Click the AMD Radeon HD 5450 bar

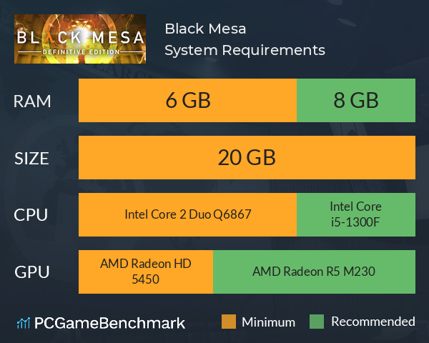tap(146, 272)
